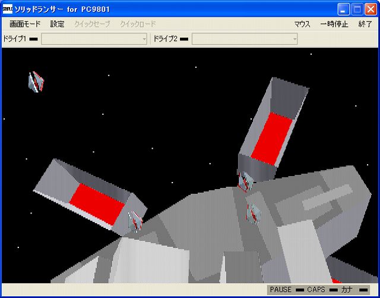Toggle マウス capture in menu bar
Screen dimensions: 380x298
302,24
